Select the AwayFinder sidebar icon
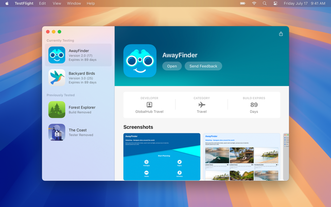331x207 pixels. coord(57,55)
